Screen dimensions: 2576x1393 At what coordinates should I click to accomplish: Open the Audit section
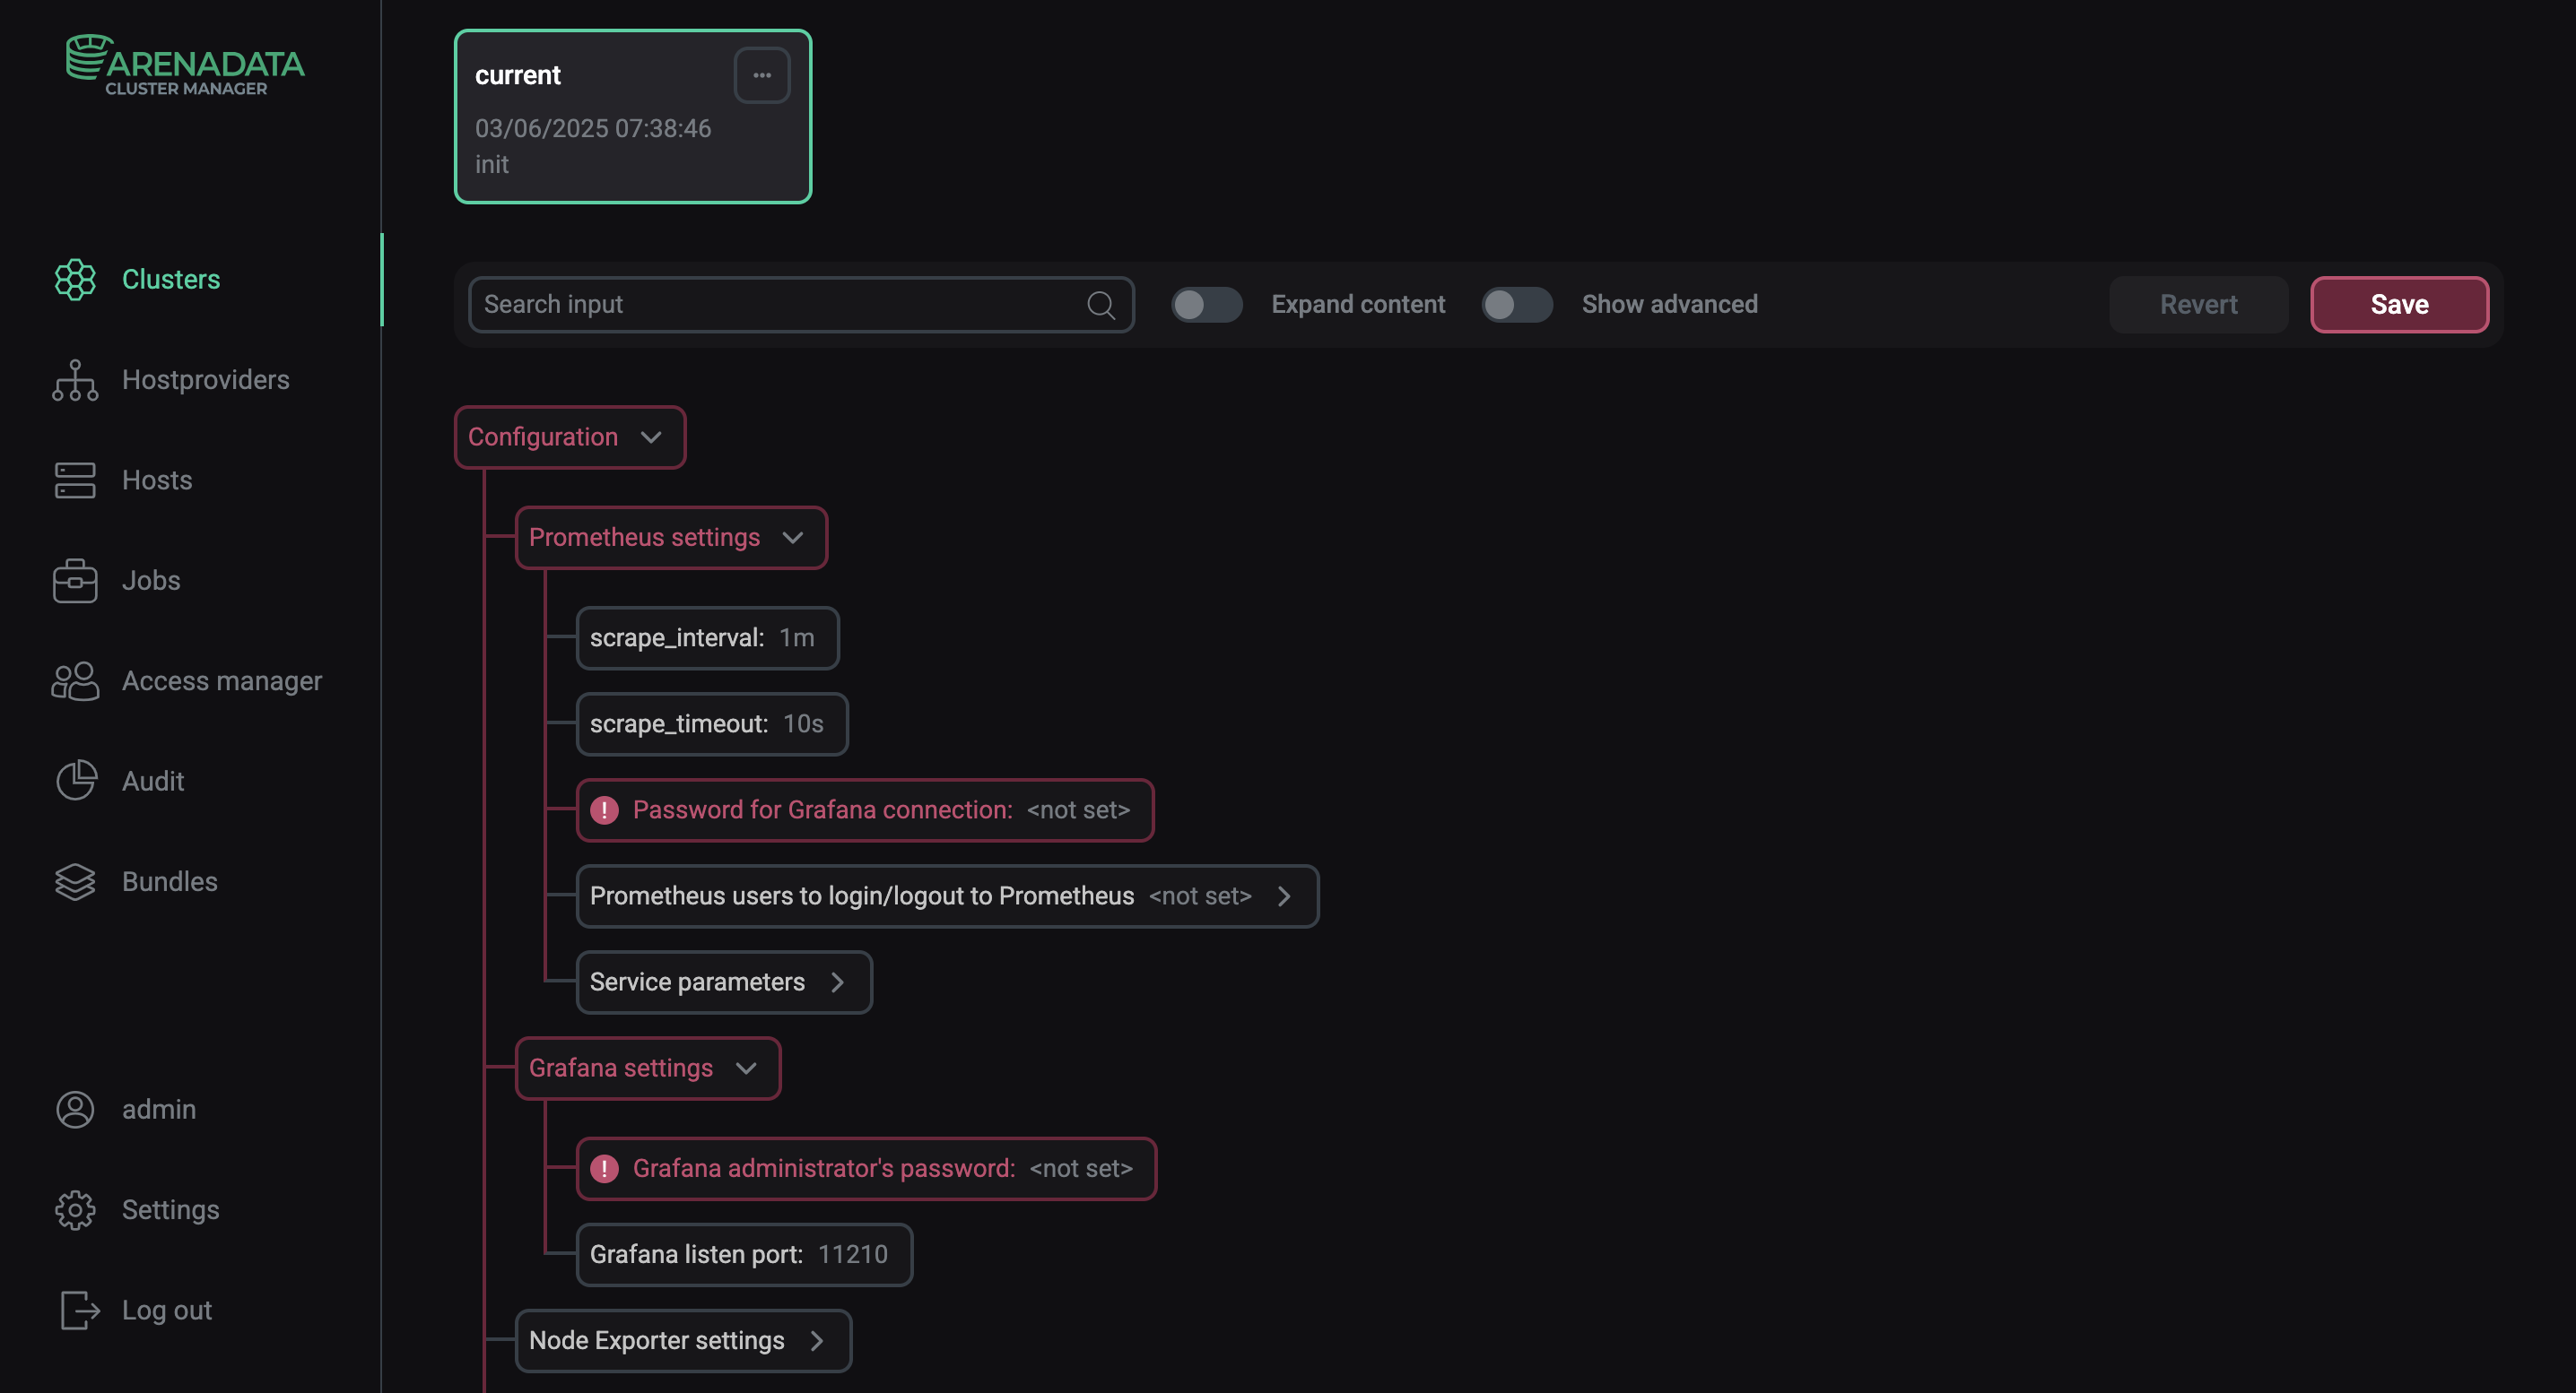153,782
